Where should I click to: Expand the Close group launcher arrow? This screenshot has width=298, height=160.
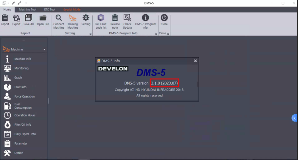[x=168, y=34]
